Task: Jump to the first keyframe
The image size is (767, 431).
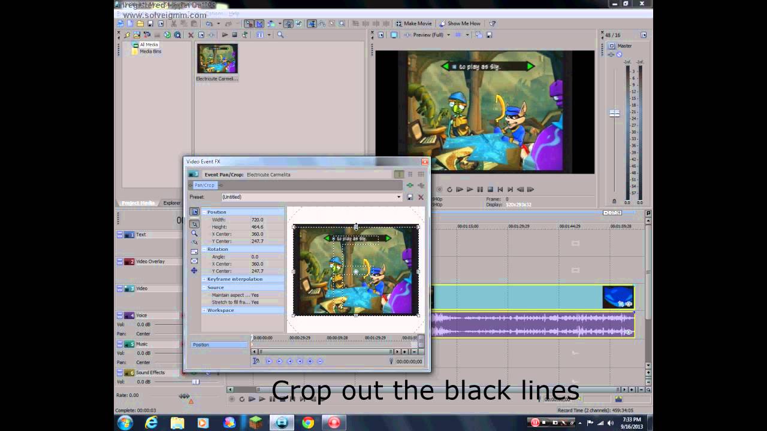Action: 269,361
